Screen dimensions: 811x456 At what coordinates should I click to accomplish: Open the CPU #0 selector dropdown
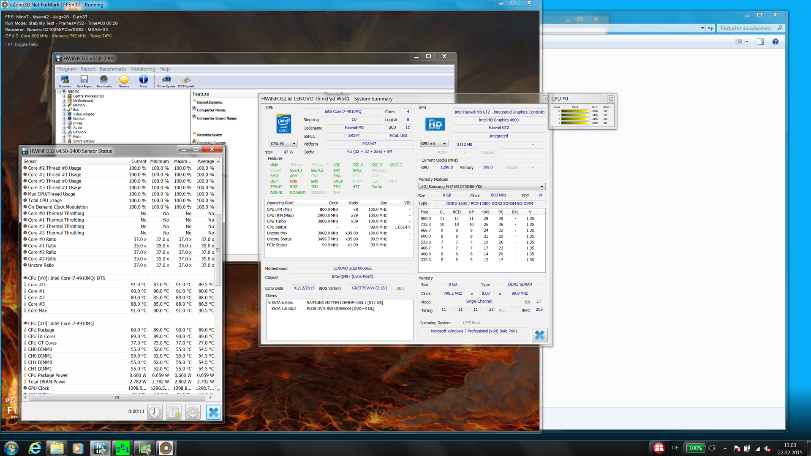[283, 144]
